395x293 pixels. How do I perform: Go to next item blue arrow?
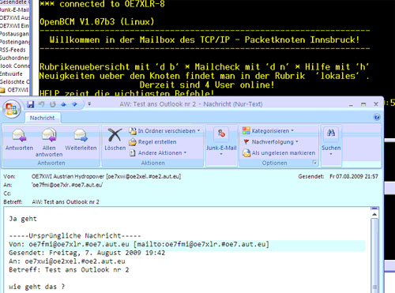pyautogui.click(x=74, y=104)
